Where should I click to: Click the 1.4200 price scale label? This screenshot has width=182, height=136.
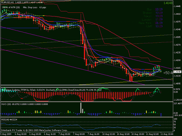177,60
